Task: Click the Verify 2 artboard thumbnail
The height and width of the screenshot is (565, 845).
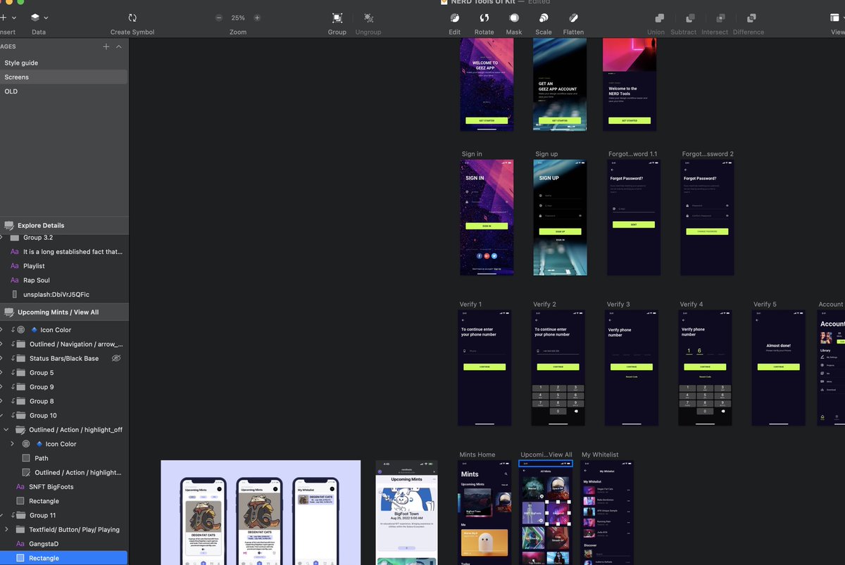Action: (558, 367)
